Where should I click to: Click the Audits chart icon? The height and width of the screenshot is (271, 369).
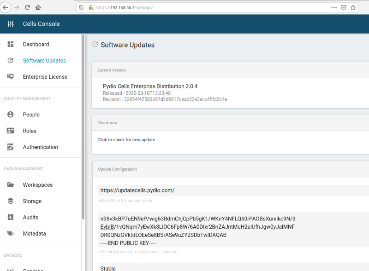11,217
